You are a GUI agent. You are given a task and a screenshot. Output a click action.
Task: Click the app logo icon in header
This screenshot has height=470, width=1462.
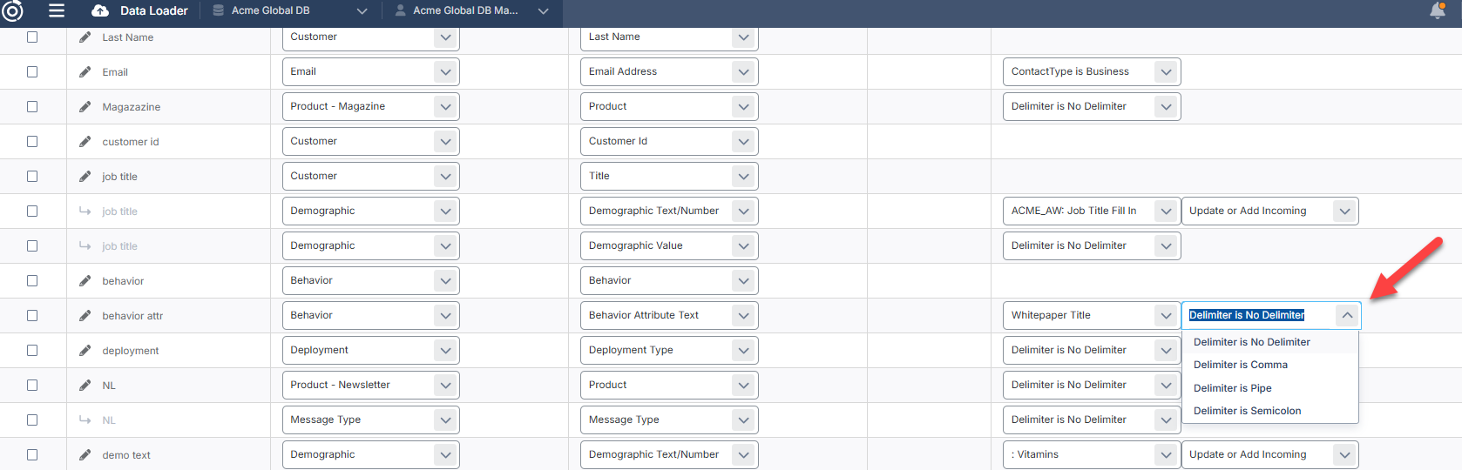(x=12, y=10)
